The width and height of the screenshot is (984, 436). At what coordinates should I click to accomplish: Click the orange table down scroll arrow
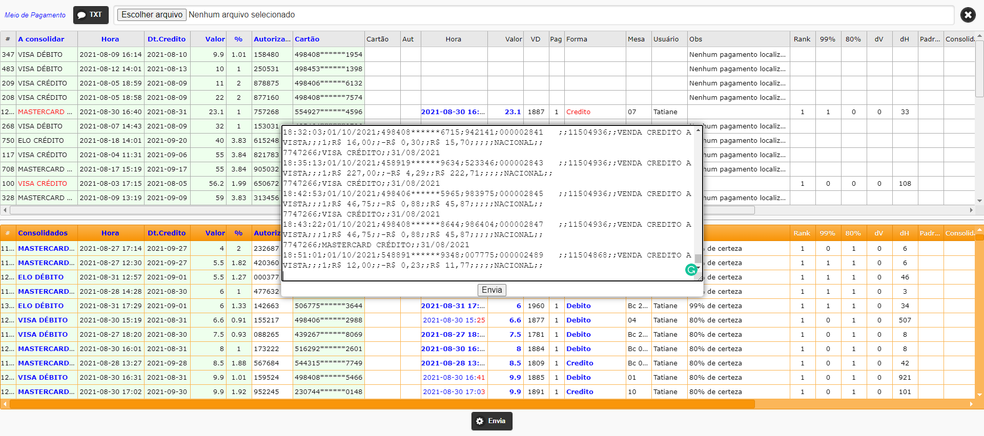point(979,395)
